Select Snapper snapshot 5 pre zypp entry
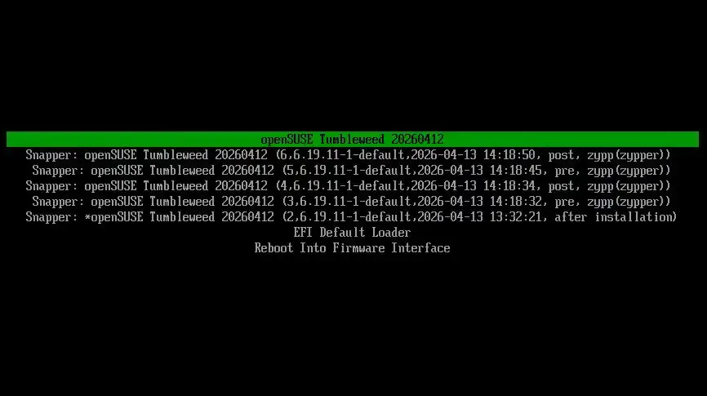707x396 pixels. point(351,171)
